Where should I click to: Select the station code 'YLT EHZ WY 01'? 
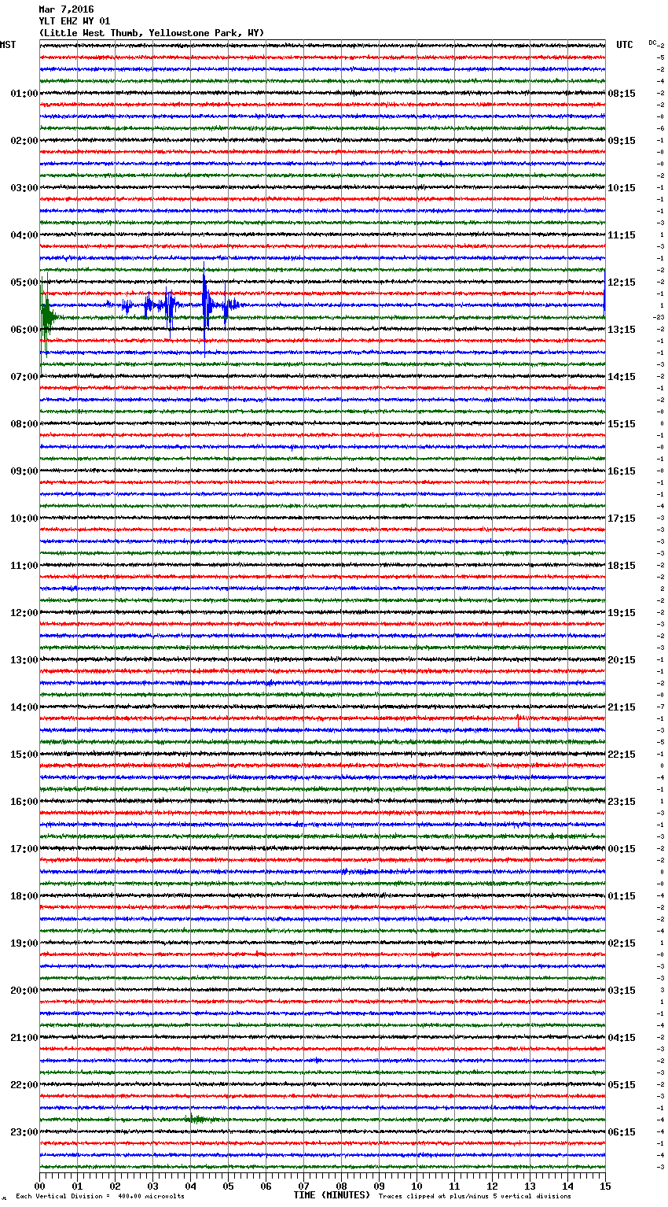point(75,21)
